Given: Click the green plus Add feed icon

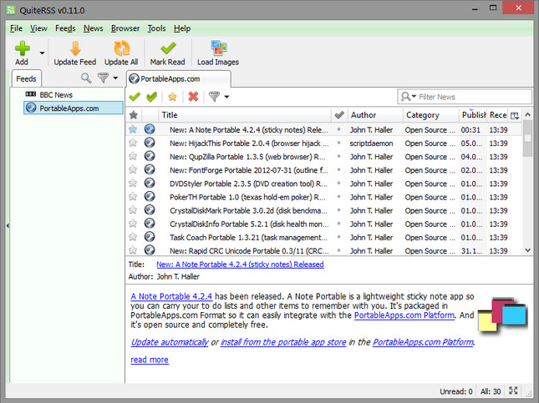Looking at the screenshot, I should 23,48.
